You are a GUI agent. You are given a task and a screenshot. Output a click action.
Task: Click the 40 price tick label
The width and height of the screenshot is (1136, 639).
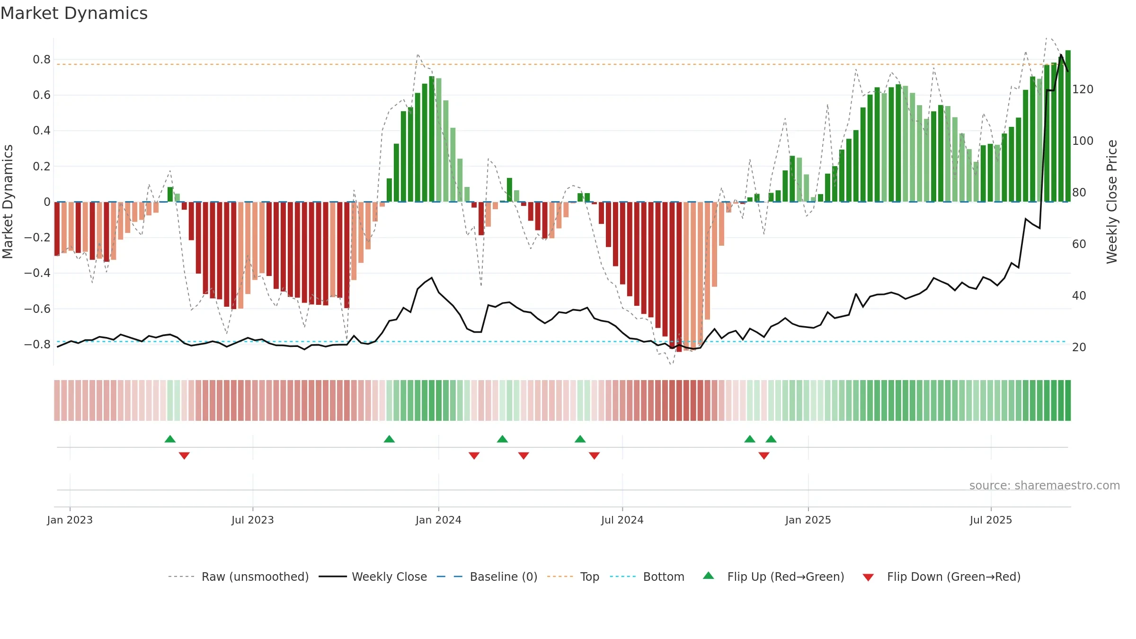(x=1079, y=295)
